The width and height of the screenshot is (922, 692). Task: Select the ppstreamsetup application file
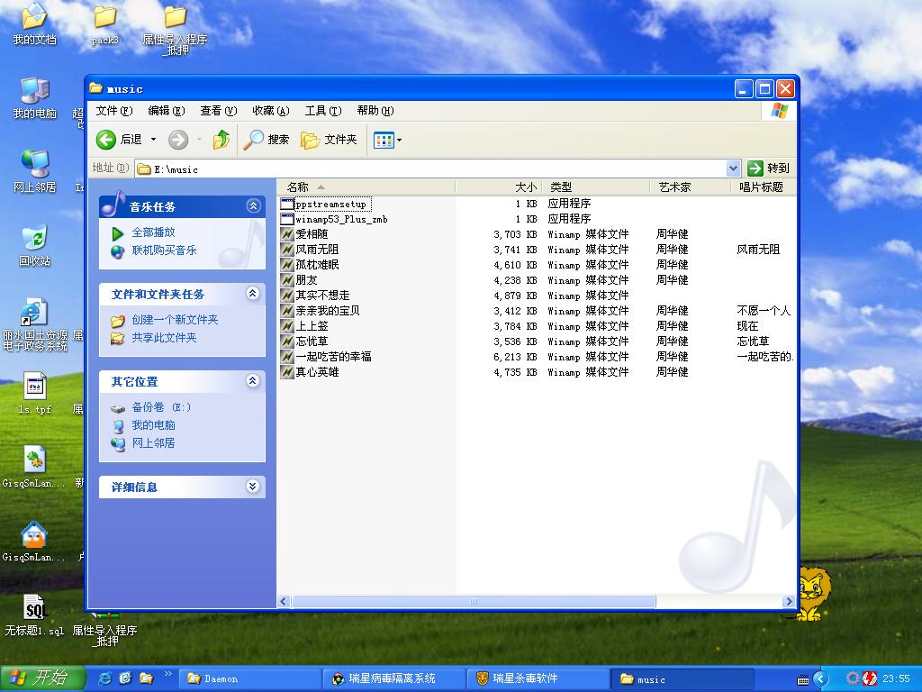pos(330,204)
